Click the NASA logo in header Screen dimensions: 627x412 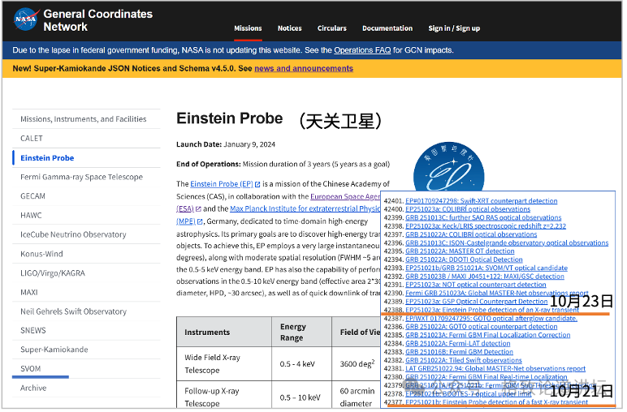click(x=26, y=19)
